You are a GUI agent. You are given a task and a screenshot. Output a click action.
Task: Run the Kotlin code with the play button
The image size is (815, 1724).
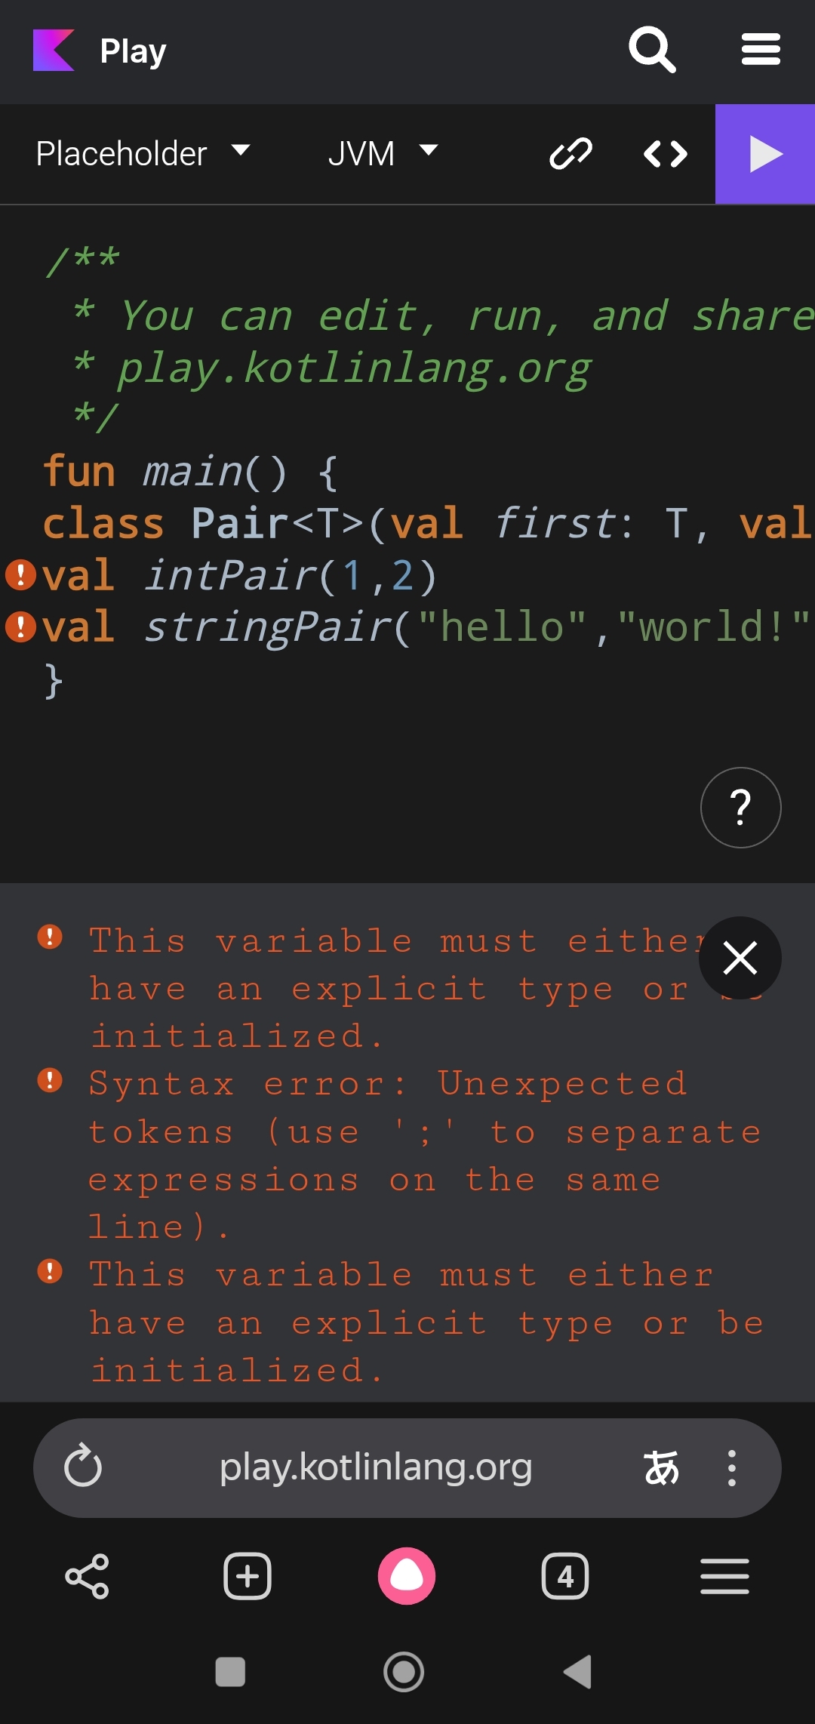pyautogui.click(x=765, y=154)
